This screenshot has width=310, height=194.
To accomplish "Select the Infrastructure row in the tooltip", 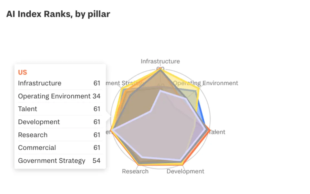I will click(x=59, y=83).
